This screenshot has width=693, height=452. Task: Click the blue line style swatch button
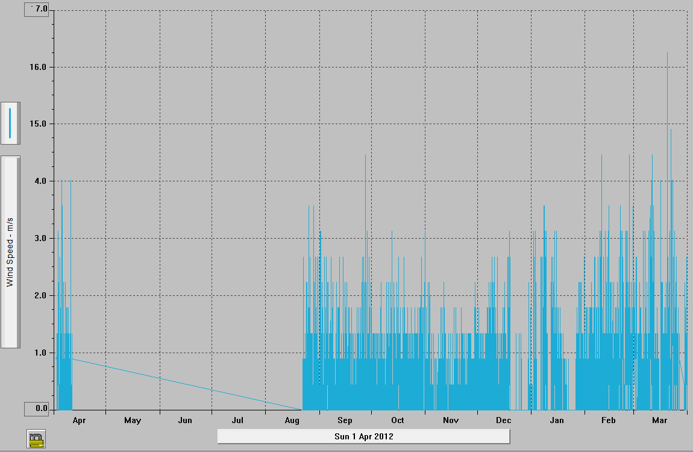(10, 123)
